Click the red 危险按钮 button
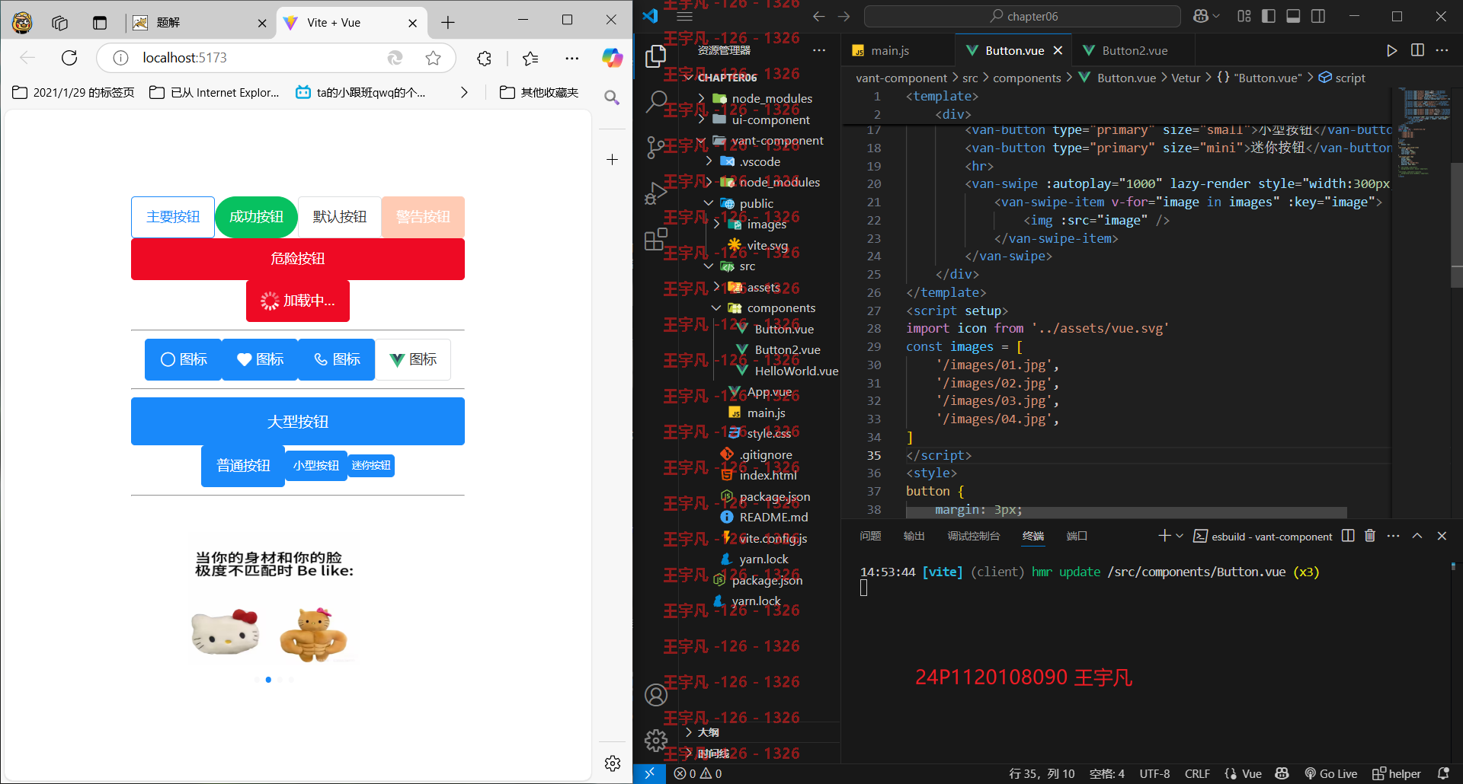Viewport: 1463px width, 784px height. [298, 259]
